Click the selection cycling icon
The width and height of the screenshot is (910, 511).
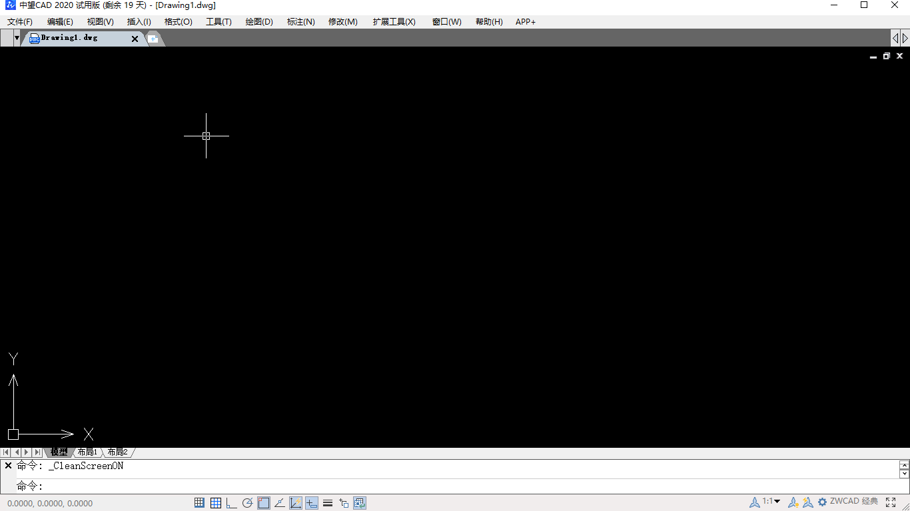[x=344, y=503]
